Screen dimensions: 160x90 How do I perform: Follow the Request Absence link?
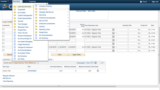(x=8, y=75)
